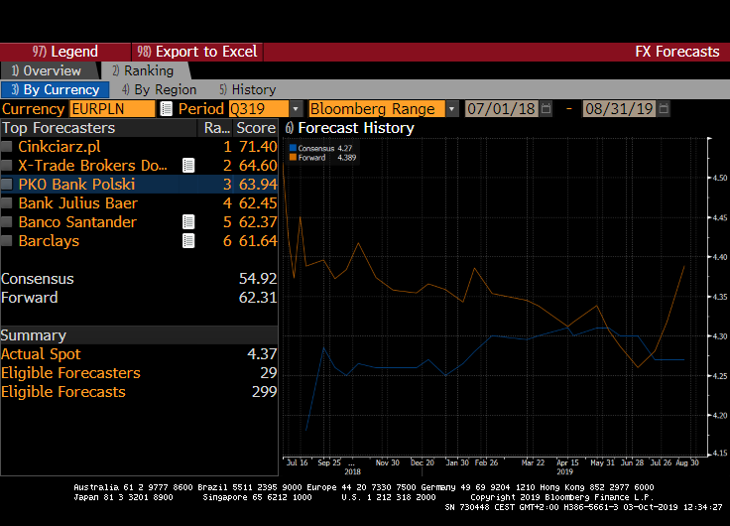Open the calendar picker for start date 07/01/18

pyautogui.click(x=549, y=109)
